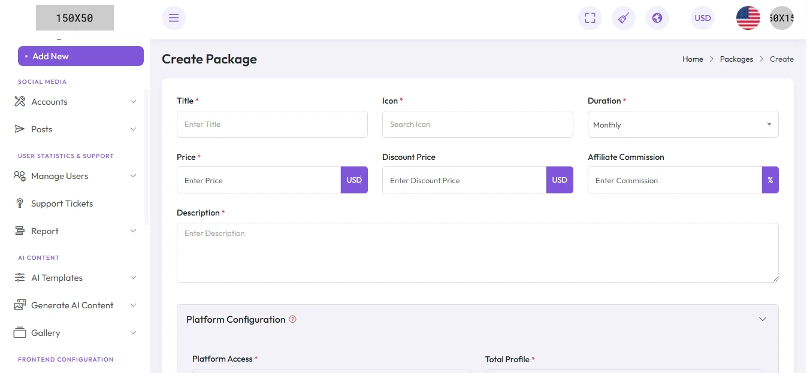The height and width of the screenshot is (373, 807).
Task: Click the Add New button
Action: (x=80, y=56)
